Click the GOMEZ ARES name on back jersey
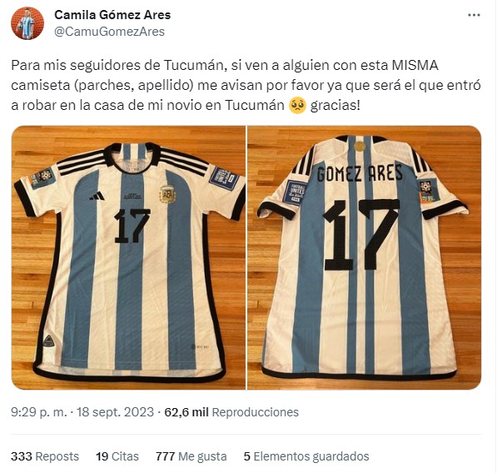The height and width of the screenshot is (473, 502). 359,173
